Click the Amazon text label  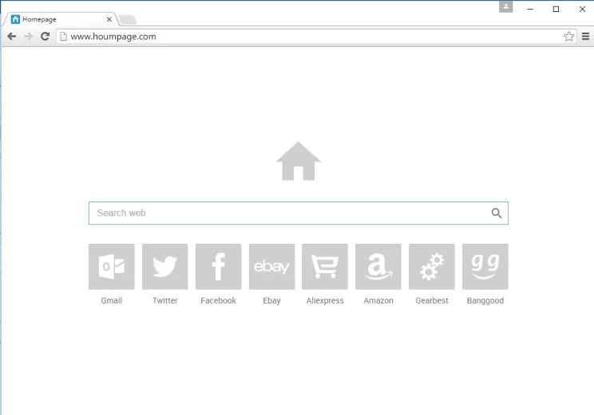[378, 300]
